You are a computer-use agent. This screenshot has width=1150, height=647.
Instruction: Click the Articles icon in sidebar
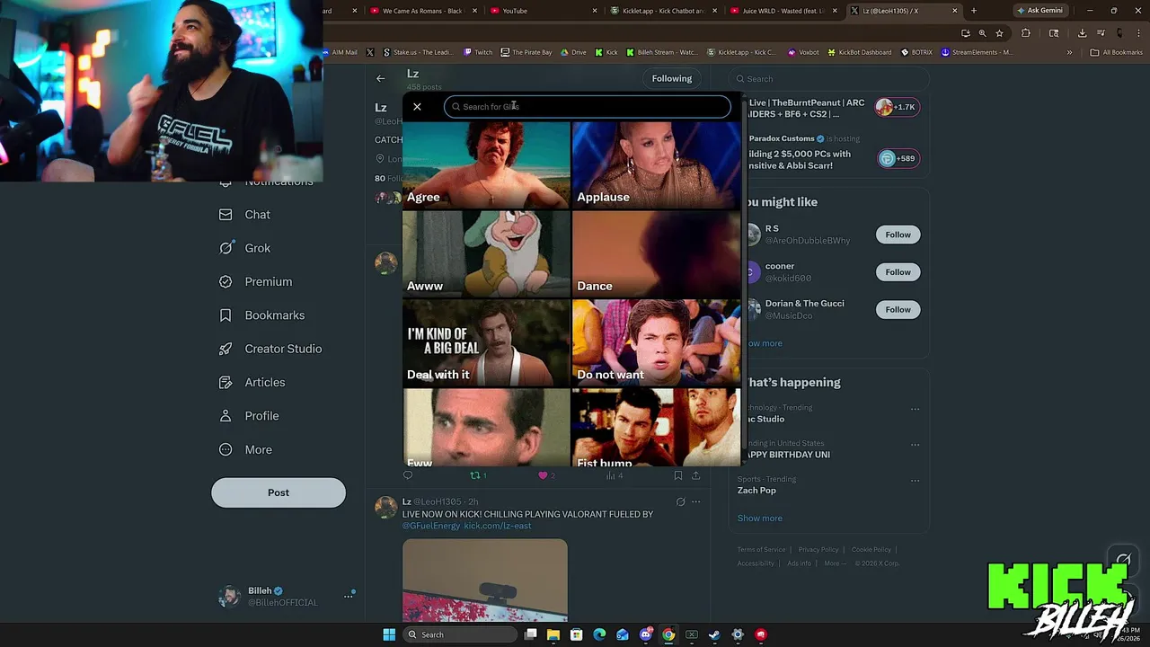(x=226, y=382)
